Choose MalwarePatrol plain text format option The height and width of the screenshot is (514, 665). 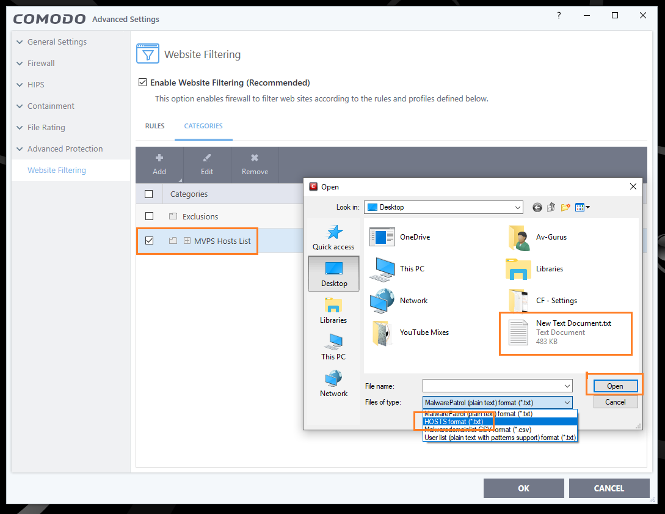point(500,414)
